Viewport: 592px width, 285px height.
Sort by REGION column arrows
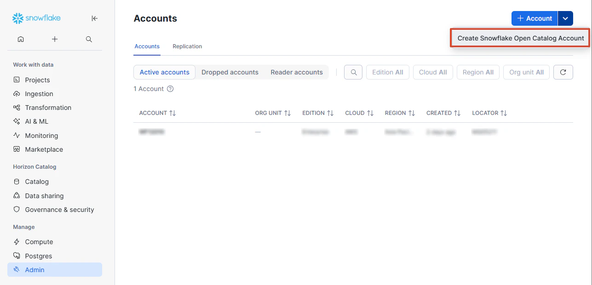point(412,113)
